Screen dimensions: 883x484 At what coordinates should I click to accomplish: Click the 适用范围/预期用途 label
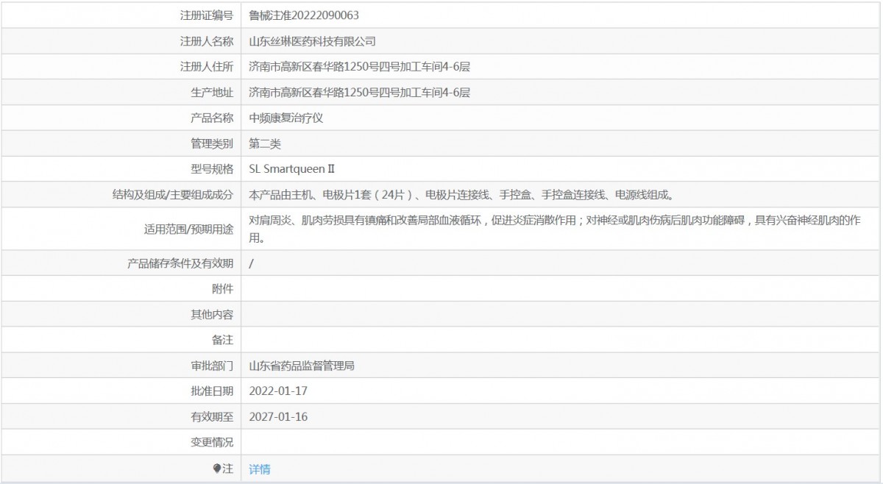(188, 229)
